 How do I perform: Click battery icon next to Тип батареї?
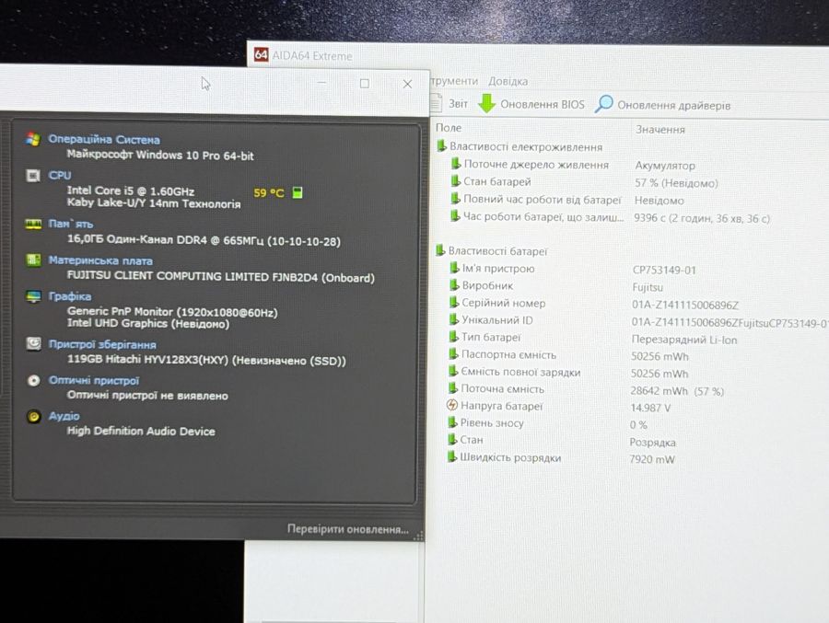click(453, 337)
